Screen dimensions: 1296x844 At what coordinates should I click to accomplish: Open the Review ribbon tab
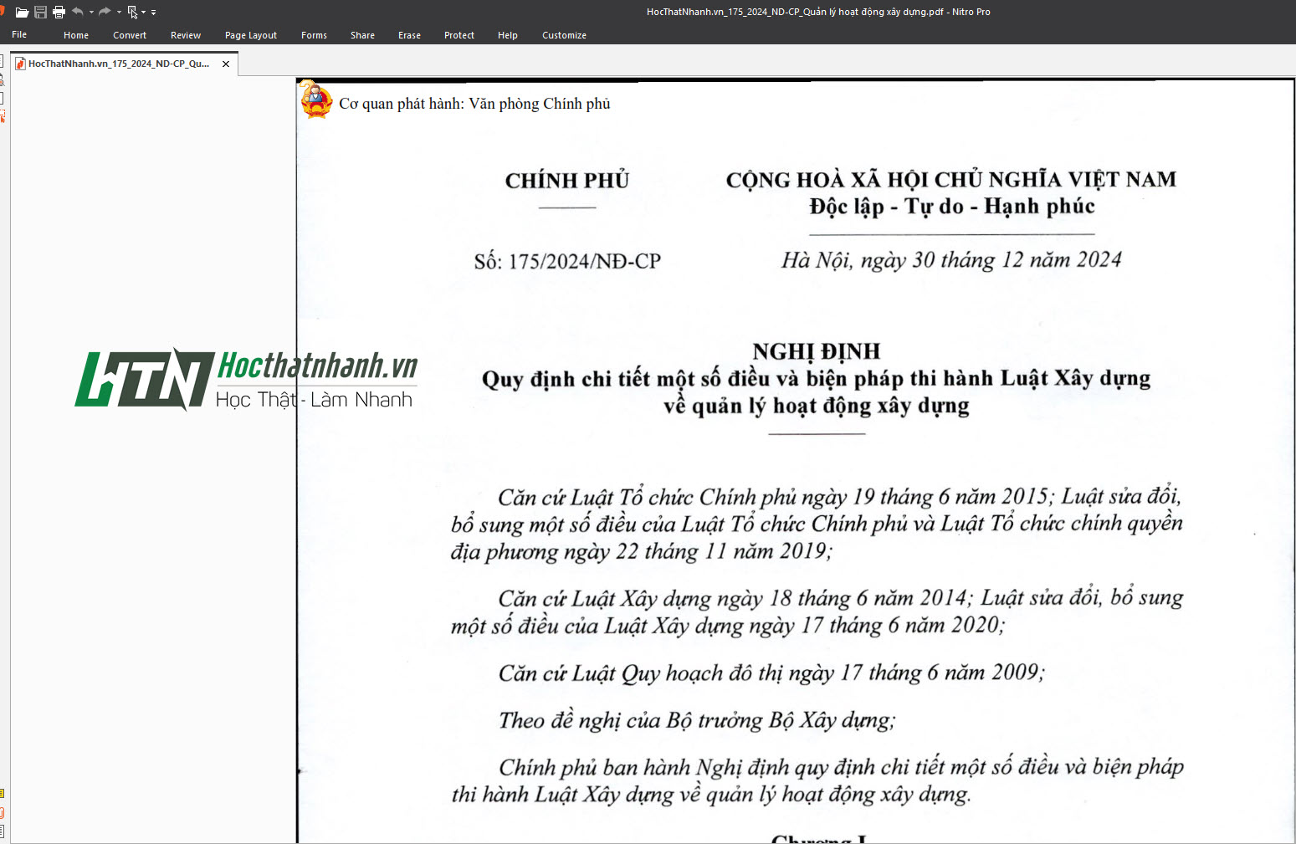pos(186,35)
